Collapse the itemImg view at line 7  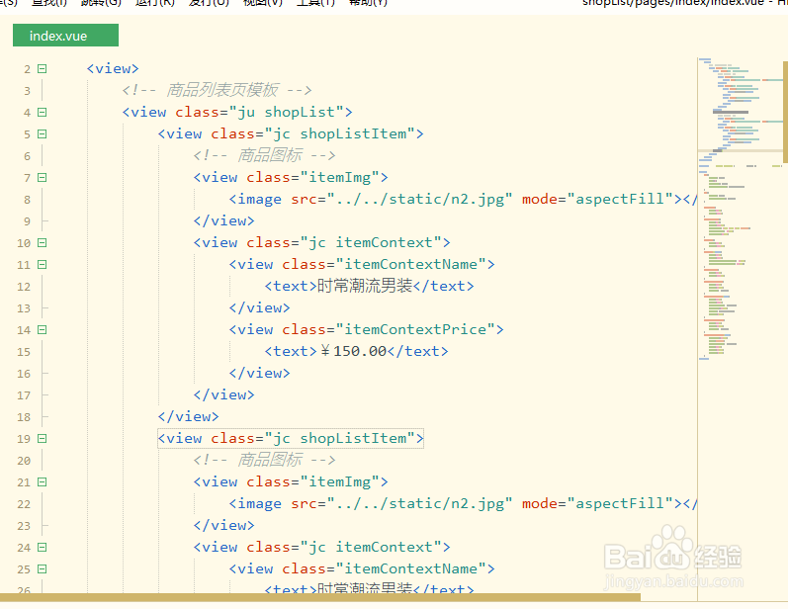tap(43, 177)
